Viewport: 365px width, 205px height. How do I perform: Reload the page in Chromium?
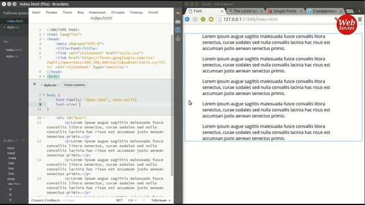point(203,19)
